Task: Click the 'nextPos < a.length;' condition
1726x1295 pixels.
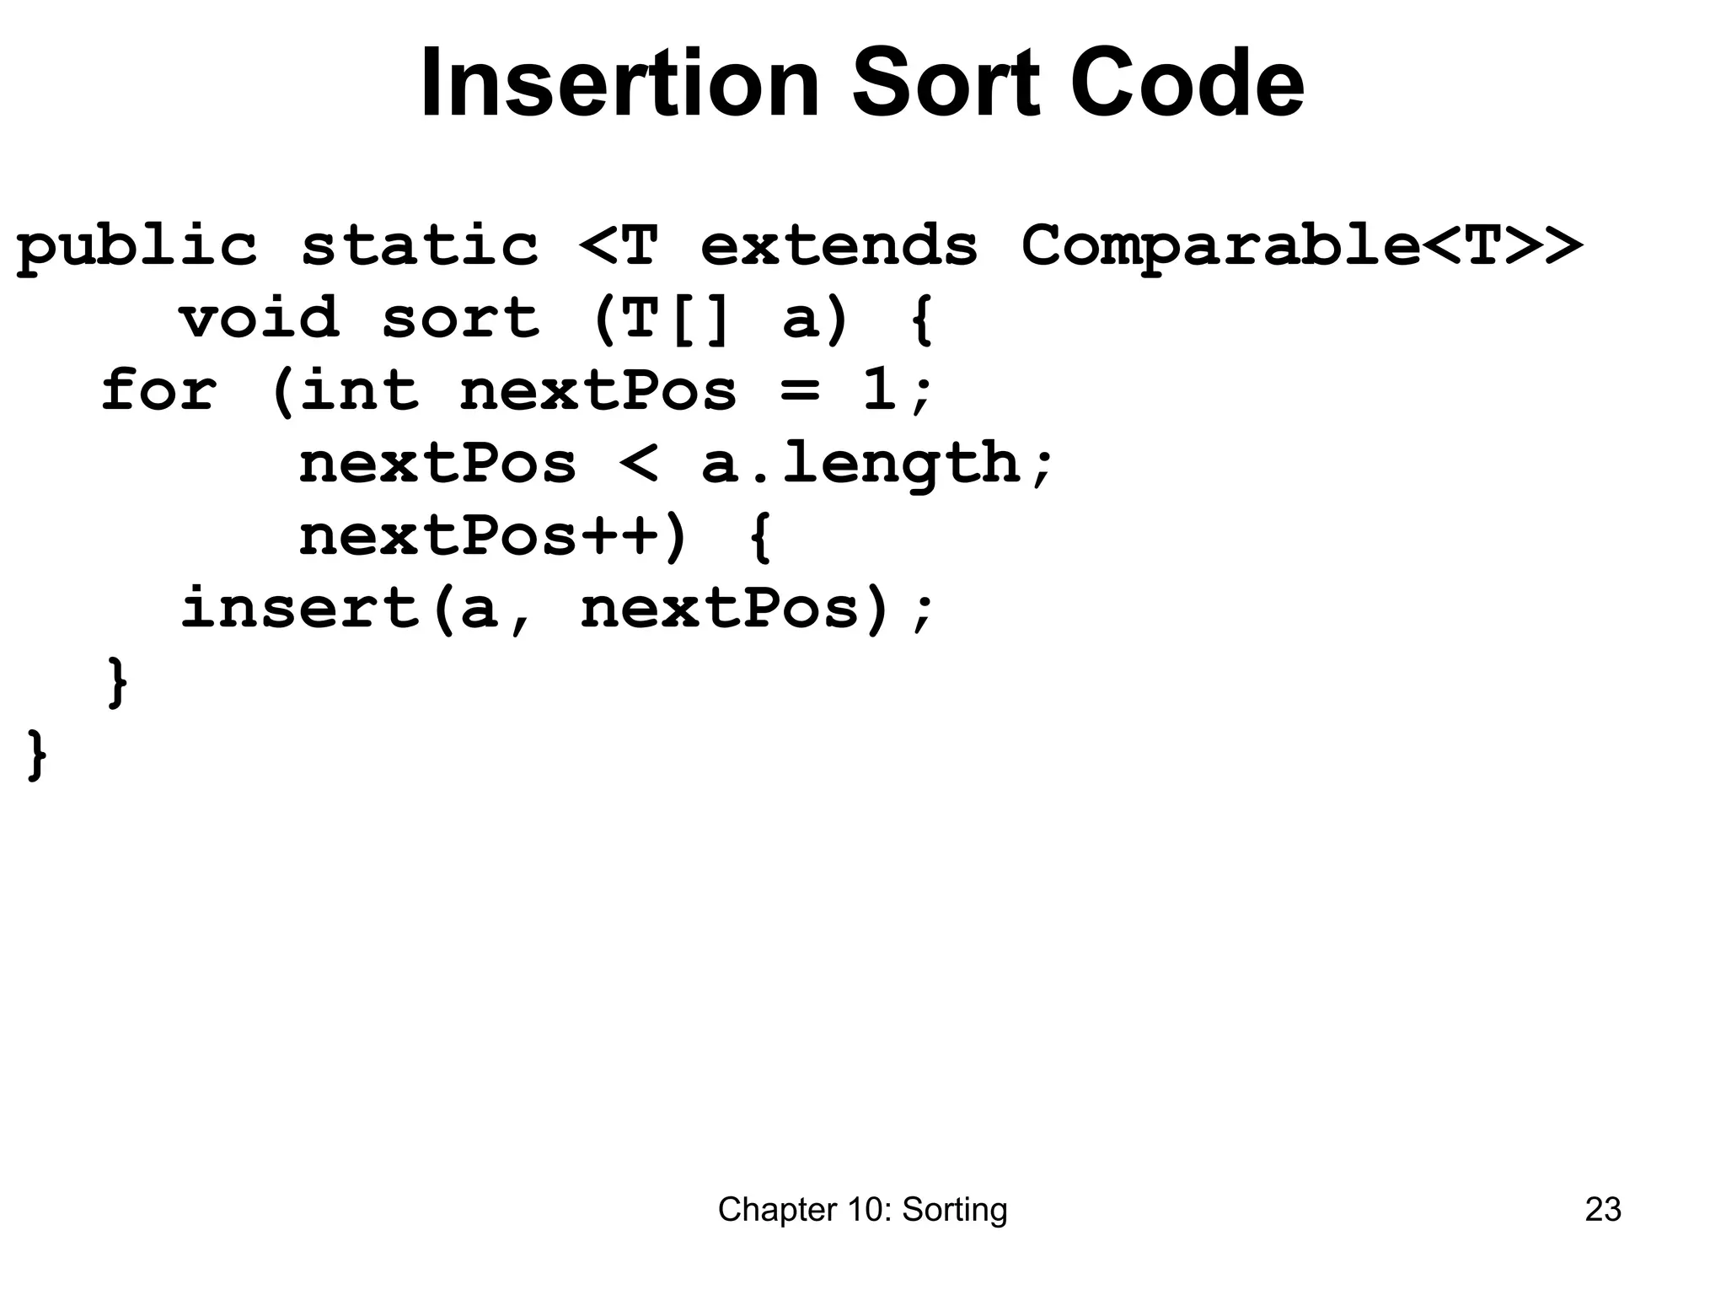Action: point(677,465)
